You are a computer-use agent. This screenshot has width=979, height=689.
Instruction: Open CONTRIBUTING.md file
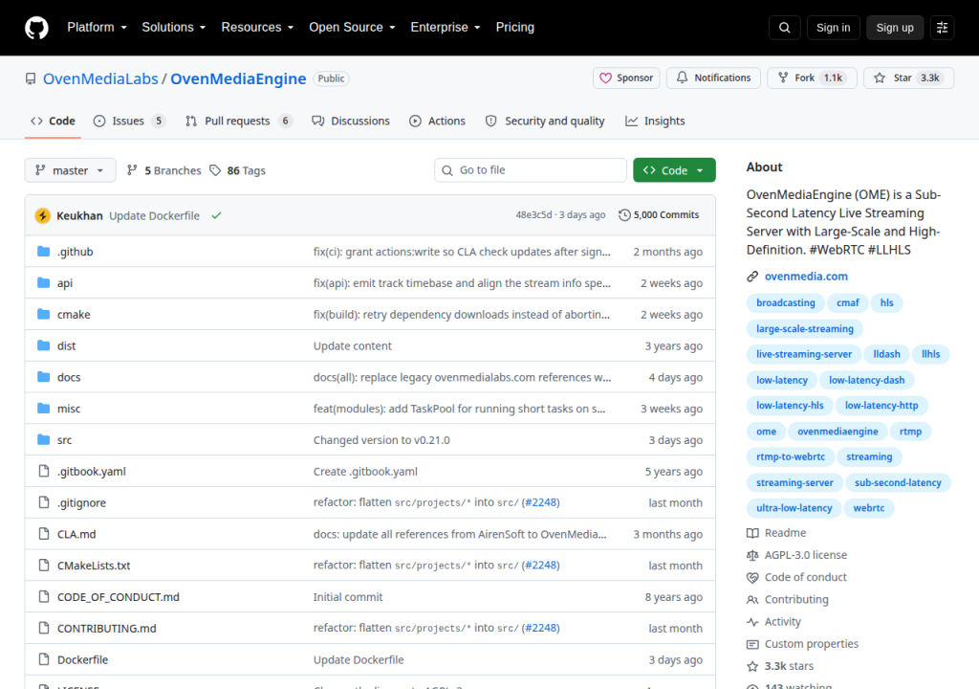click(107, 628)
